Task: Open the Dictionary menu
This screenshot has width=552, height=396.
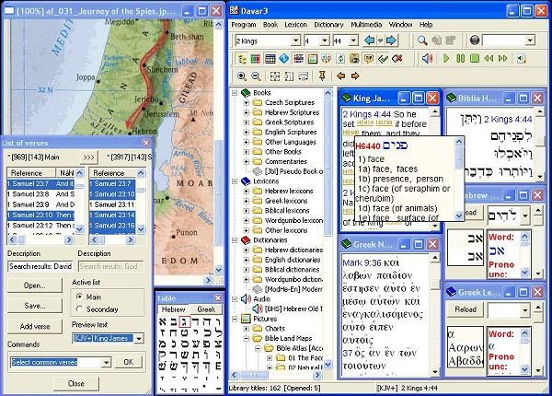Action: coord(328,25)
